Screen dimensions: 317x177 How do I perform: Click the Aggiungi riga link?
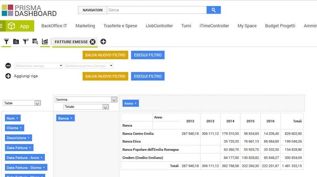coord(26,76)
